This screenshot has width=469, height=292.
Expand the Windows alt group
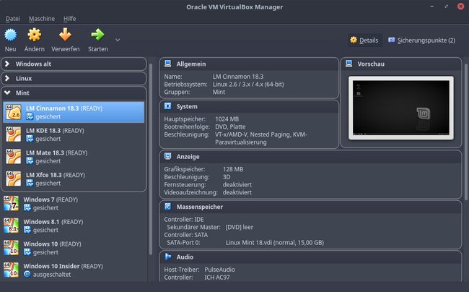click(x=7, y=64)
